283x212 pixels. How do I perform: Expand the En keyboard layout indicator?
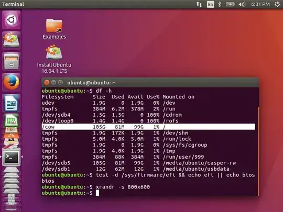click(210, 4)
